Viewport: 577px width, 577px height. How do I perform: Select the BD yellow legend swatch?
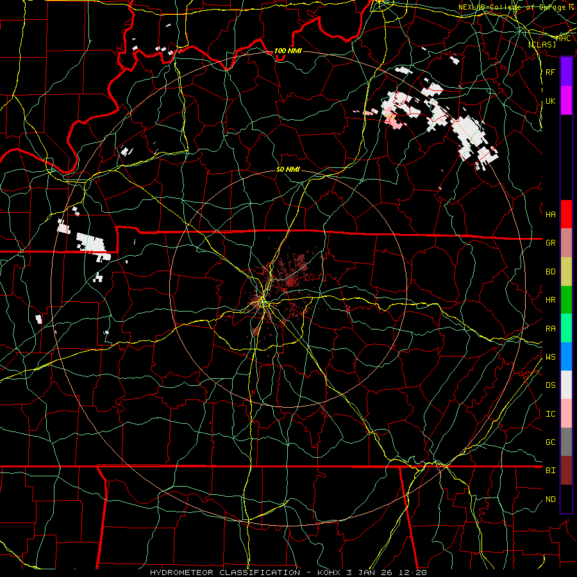566,272
